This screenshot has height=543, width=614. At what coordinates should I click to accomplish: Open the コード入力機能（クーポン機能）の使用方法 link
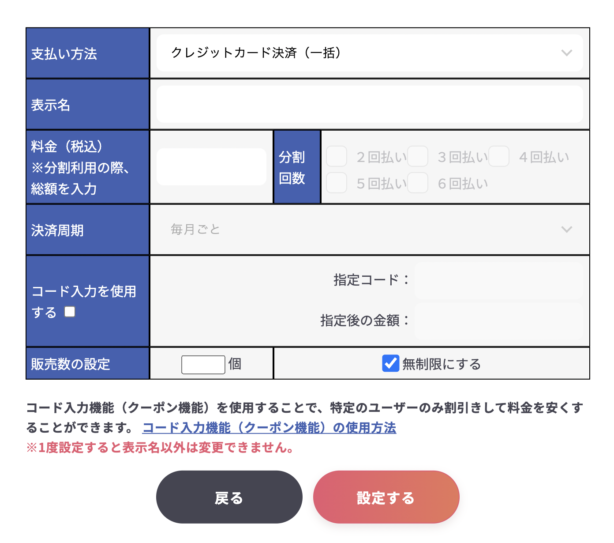coord(270,428)
